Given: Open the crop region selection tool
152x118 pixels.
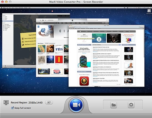Looking at the screenshot, I should click(x=49, y=103).
